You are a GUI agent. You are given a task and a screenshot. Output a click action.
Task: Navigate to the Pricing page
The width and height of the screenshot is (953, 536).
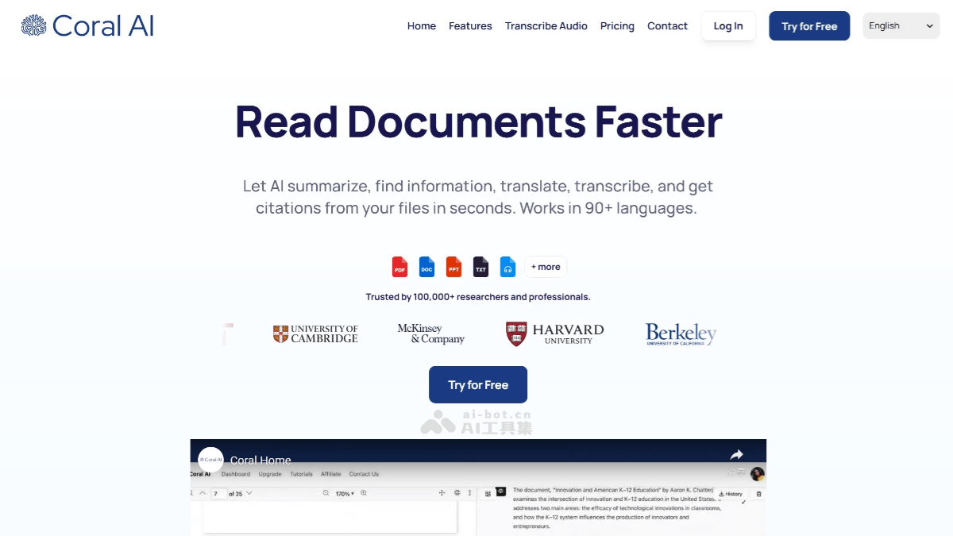[x=617, y=26]
